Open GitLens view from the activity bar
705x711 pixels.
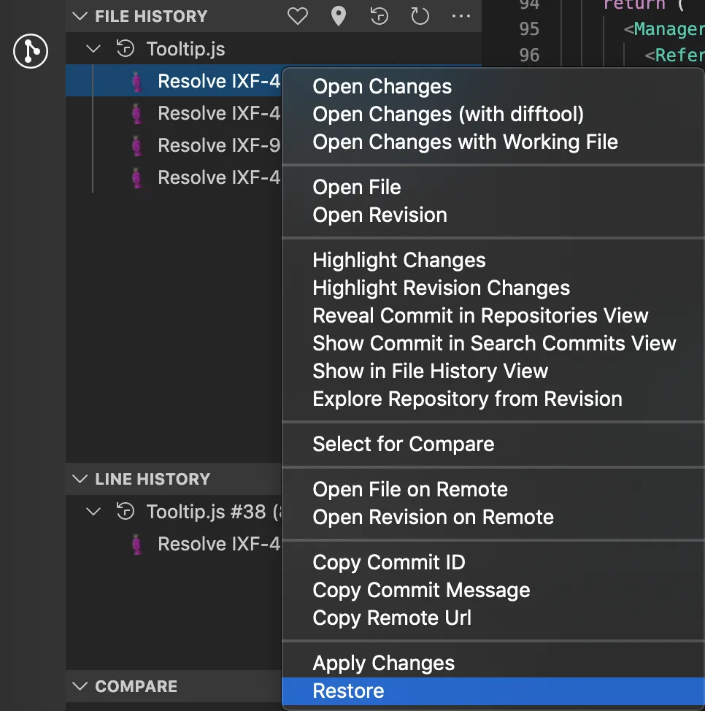[30, 51]
